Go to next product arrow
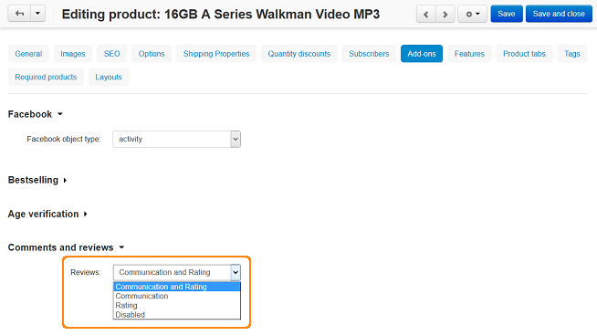This screenshot has height=336, width=597. click(x=445, y=15)
